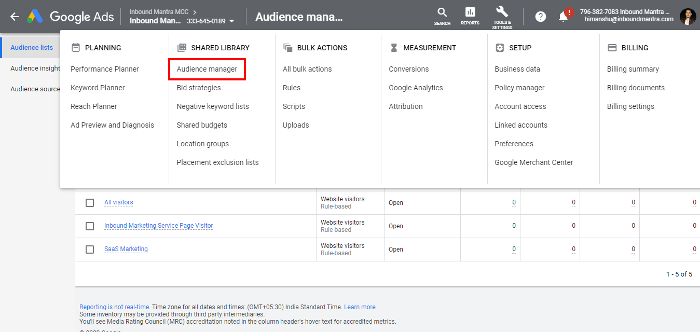Click Website visitors type in All visitors row
Viewport: 700px width, 332px height.
(x=342, y=199)
